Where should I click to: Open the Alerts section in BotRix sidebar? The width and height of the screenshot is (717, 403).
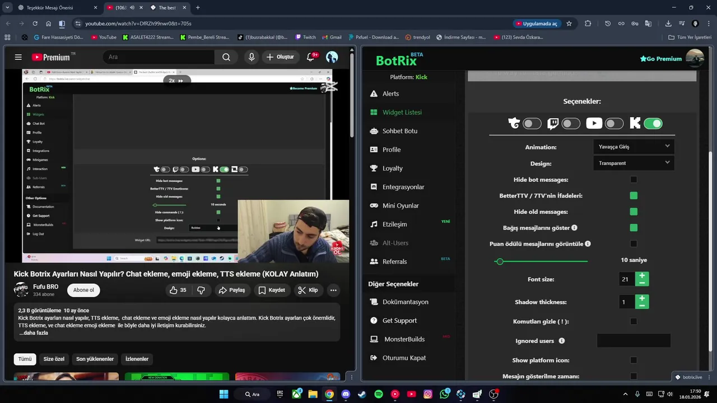(390, 93)
